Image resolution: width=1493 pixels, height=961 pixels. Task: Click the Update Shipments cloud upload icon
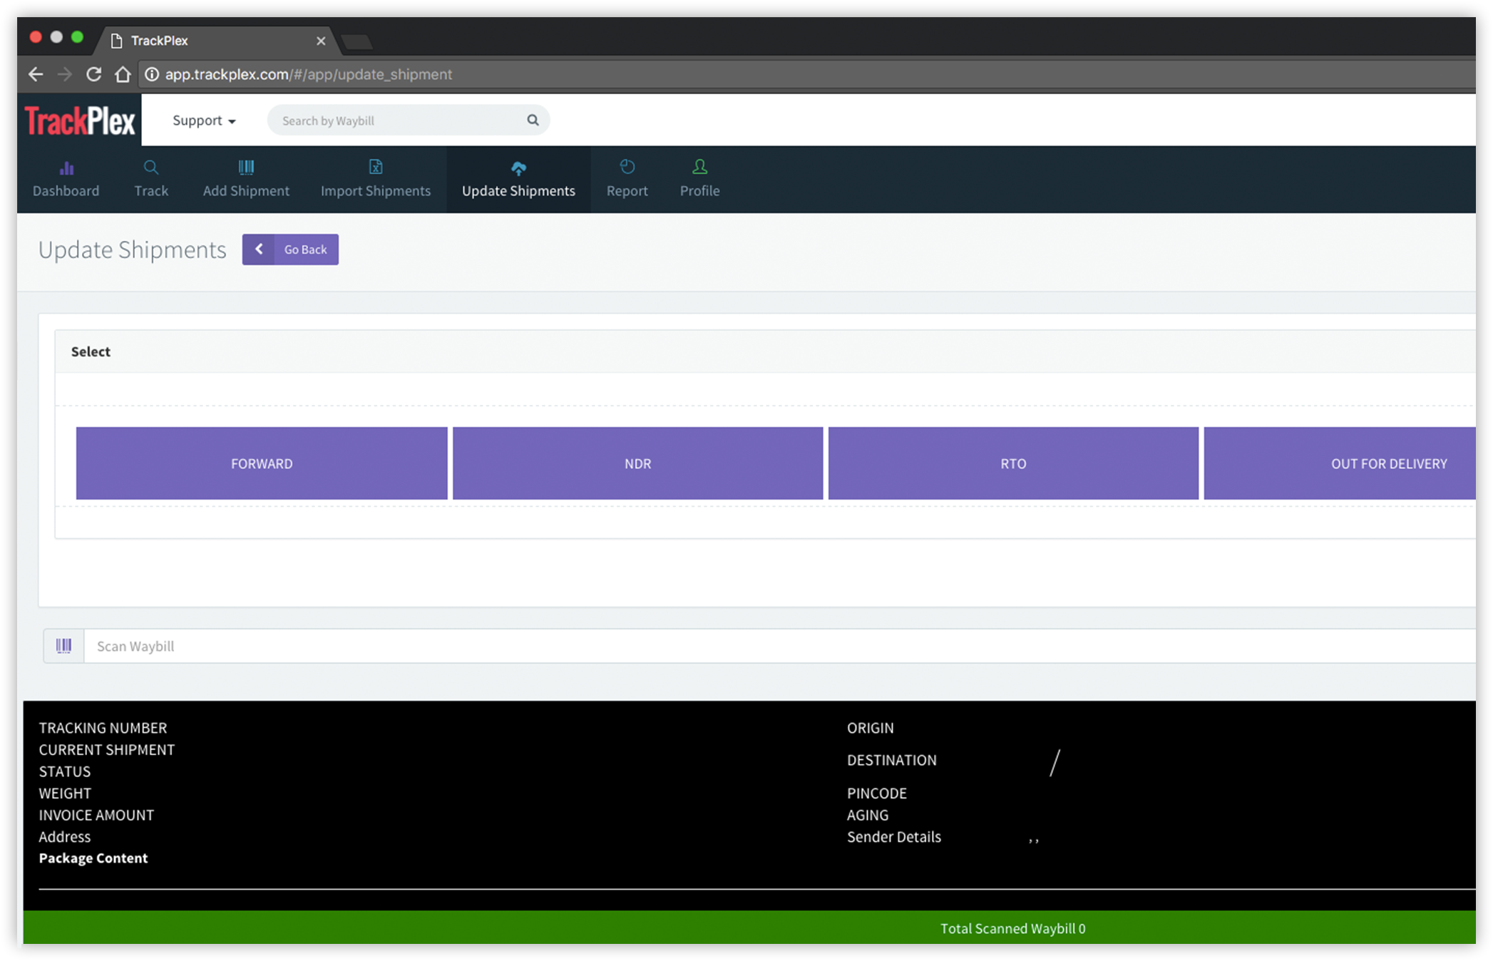click(518, 168)
